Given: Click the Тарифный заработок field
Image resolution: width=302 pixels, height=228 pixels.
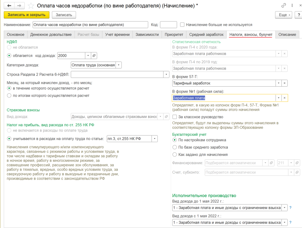Looking at the screenshot, I should point(224,83).
